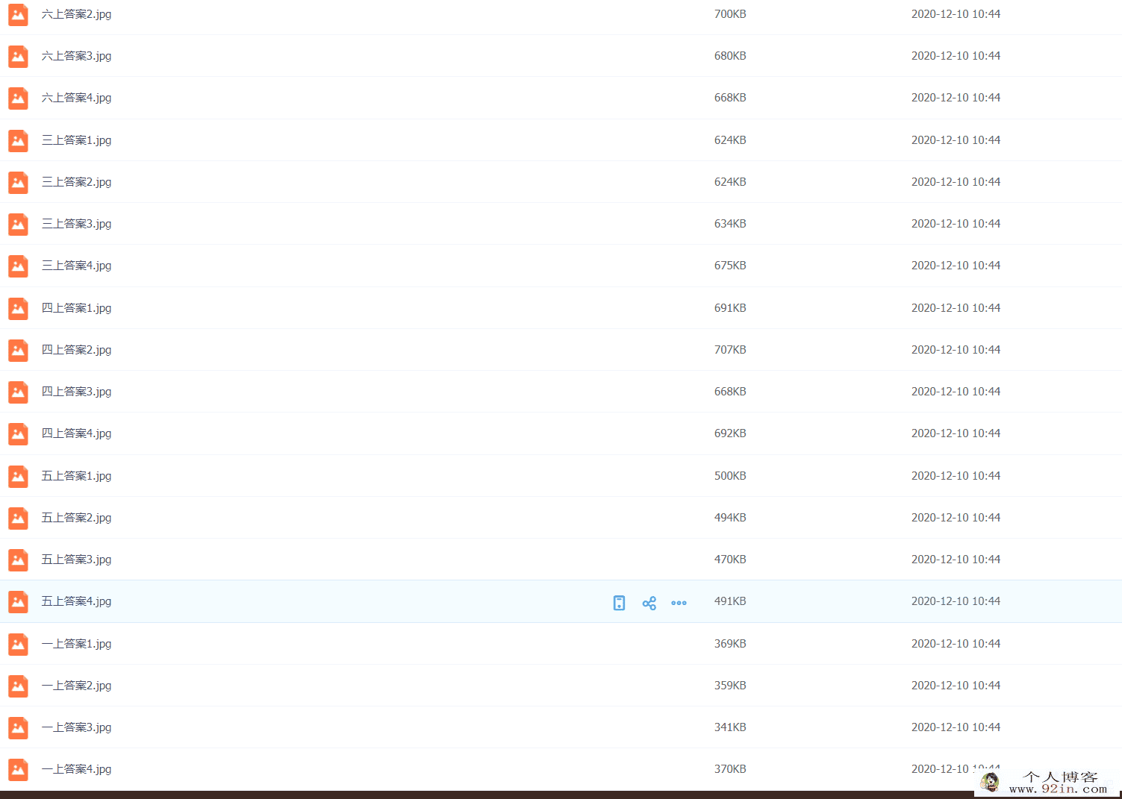
Task: Click image icon for 一上答案3.jpg
Action: click(x=18, y=727)
